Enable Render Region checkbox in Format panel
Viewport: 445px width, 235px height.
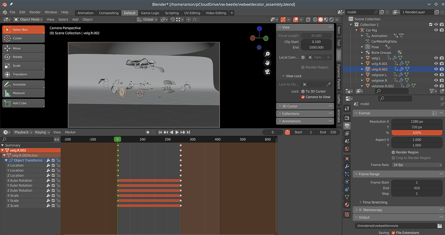pyautogui.click(x=393, y=152)
